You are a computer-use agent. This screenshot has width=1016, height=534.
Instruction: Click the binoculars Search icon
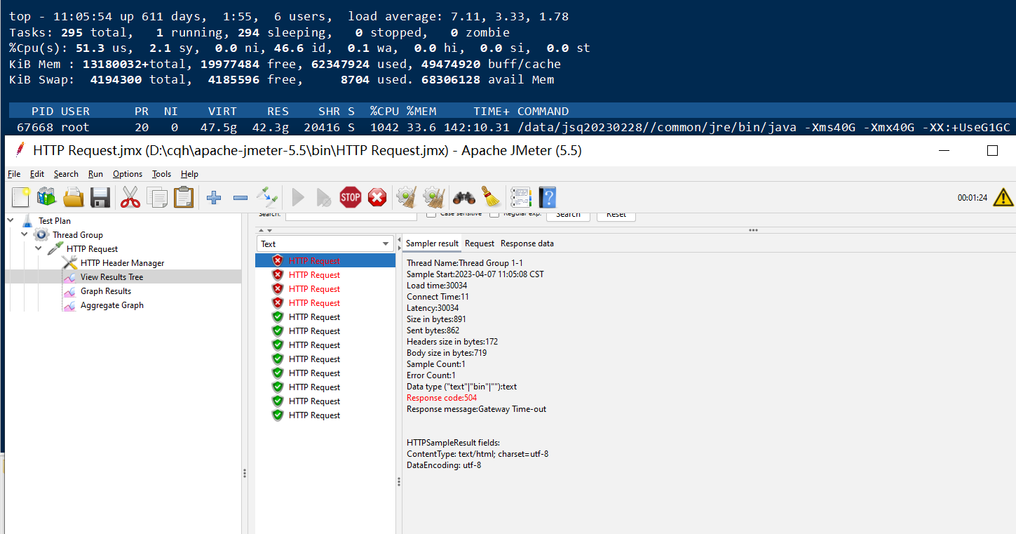coord(464,197)
